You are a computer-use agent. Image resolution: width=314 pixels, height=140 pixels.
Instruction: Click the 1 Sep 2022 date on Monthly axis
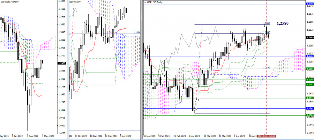tap(33, 136)
